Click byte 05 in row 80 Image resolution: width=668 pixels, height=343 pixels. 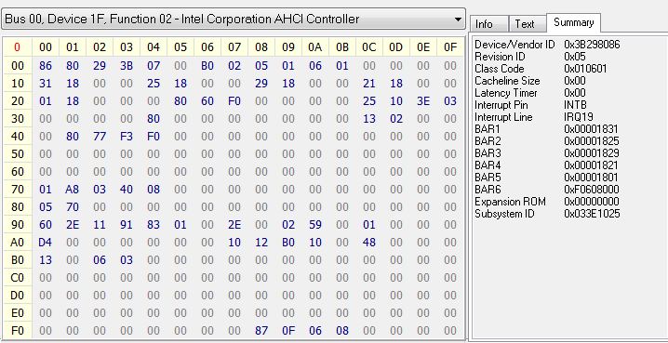(46, 206)
